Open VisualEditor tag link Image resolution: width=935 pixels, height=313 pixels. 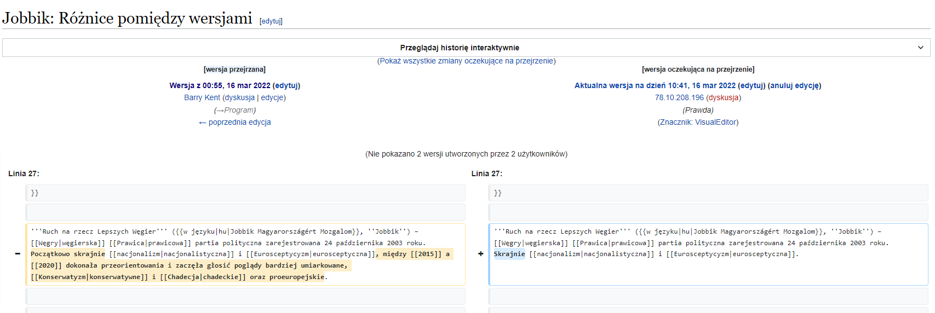pyautogui.click(x=715, y=122)
